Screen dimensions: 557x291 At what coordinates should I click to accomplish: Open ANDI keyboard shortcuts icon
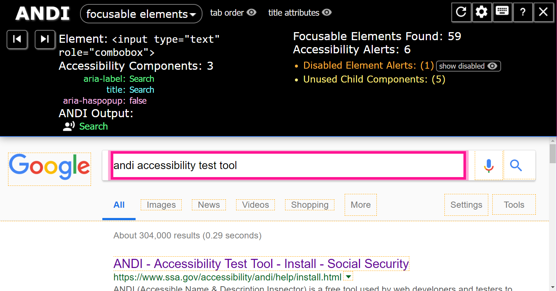coord(502,12)
